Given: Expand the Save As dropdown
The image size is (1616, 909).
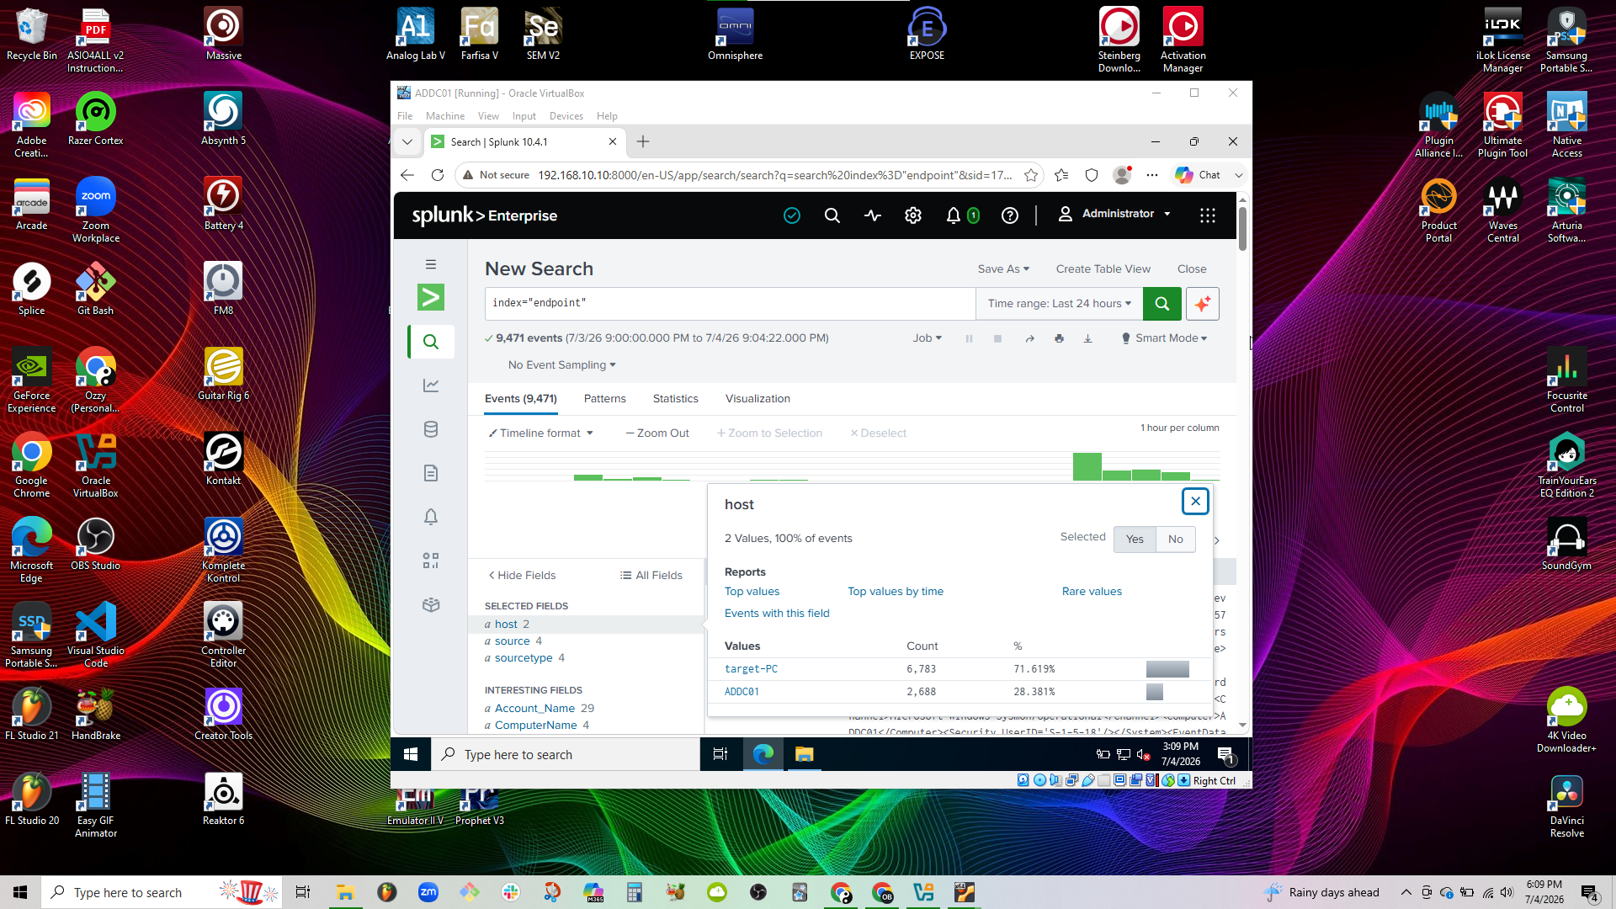Looking at the screenshot, I should coord(1003,269).
